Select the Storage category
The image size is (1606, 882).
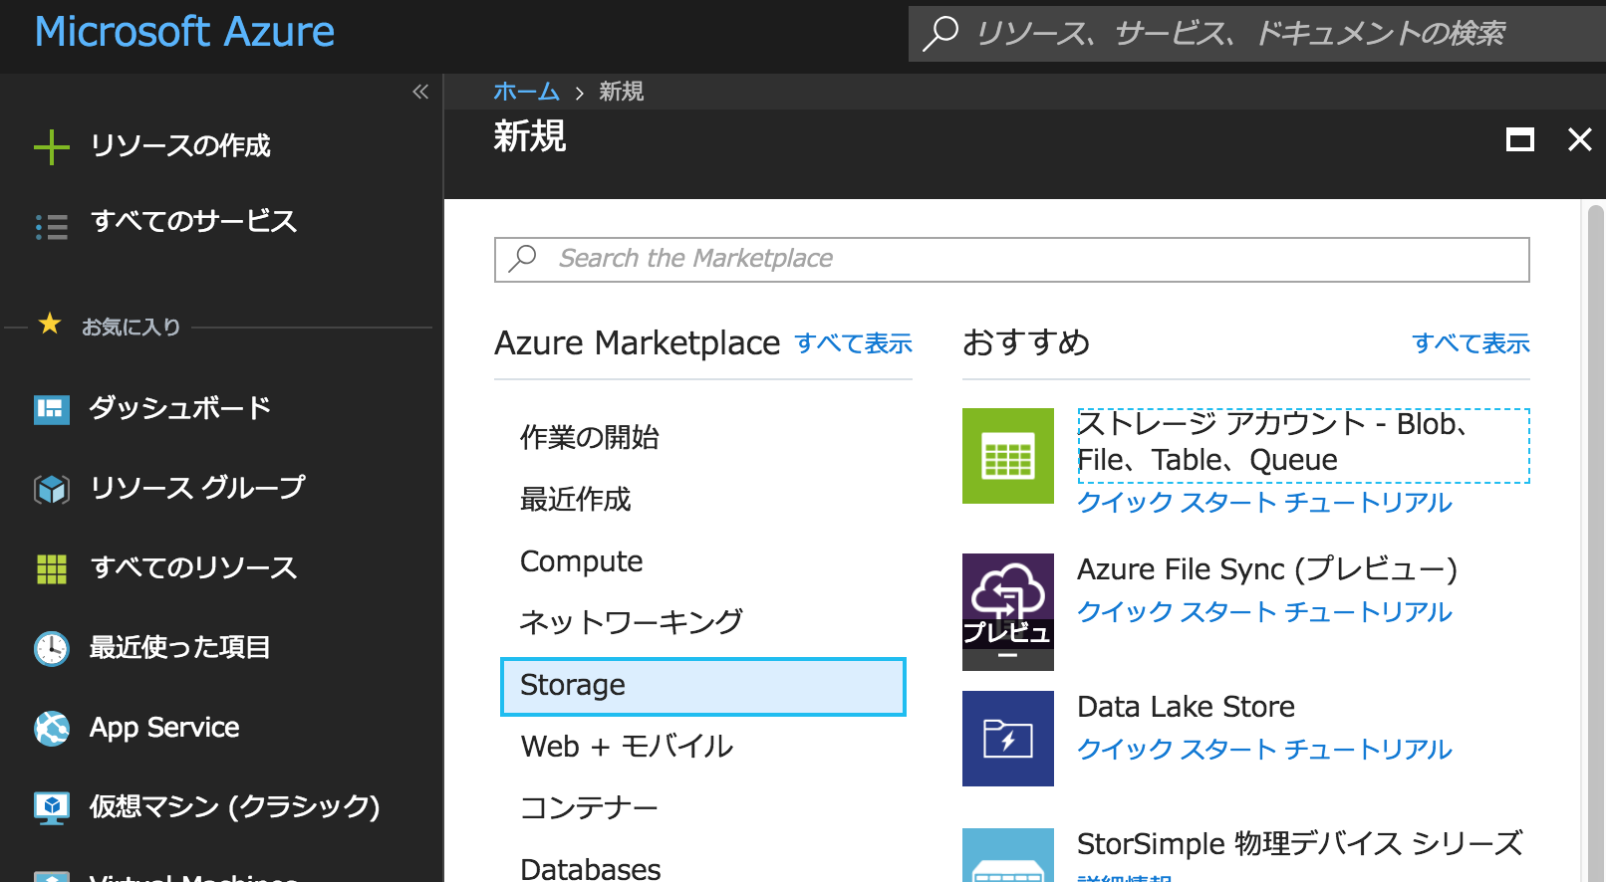pyautogui.click(x=703, y=686)
